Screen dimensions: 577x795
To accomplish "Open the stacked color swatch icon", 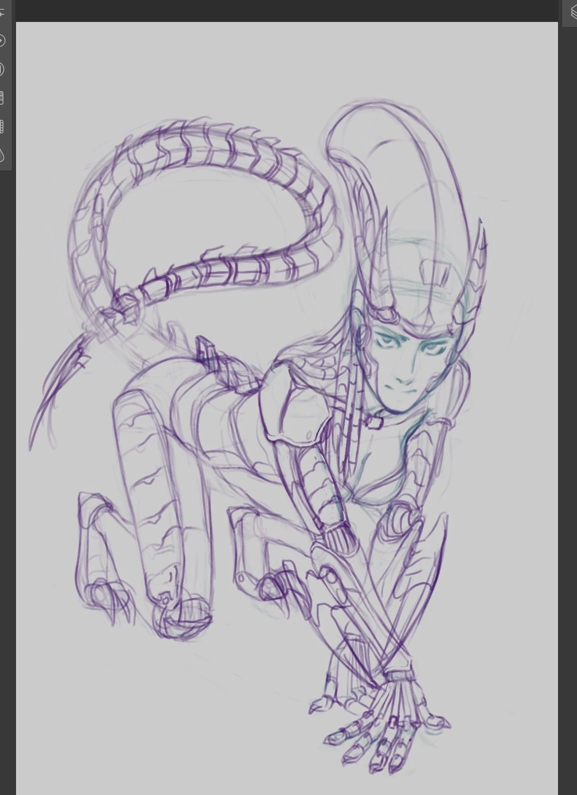I will tap(2, 98).
